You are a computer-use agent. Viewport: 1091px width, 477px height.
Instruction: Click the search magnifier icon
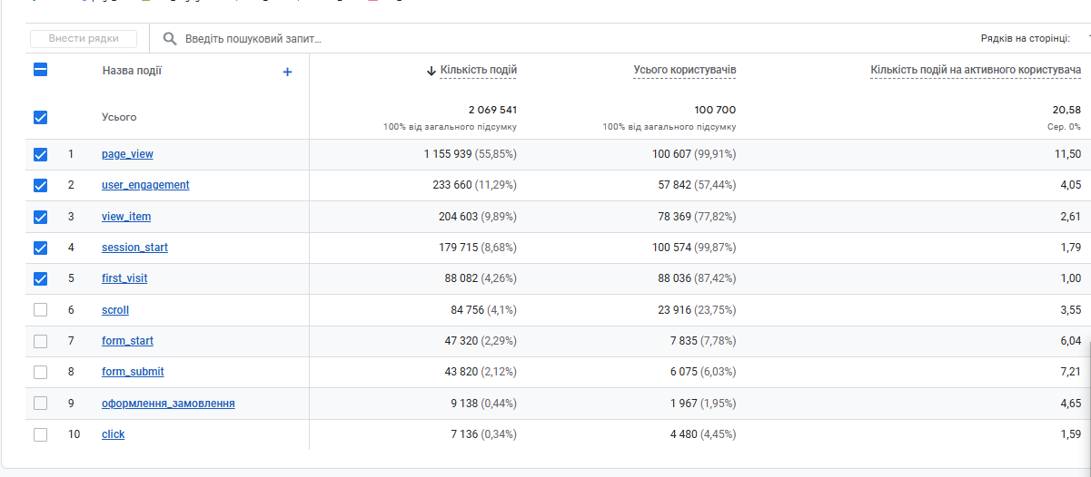coord(169,39)
